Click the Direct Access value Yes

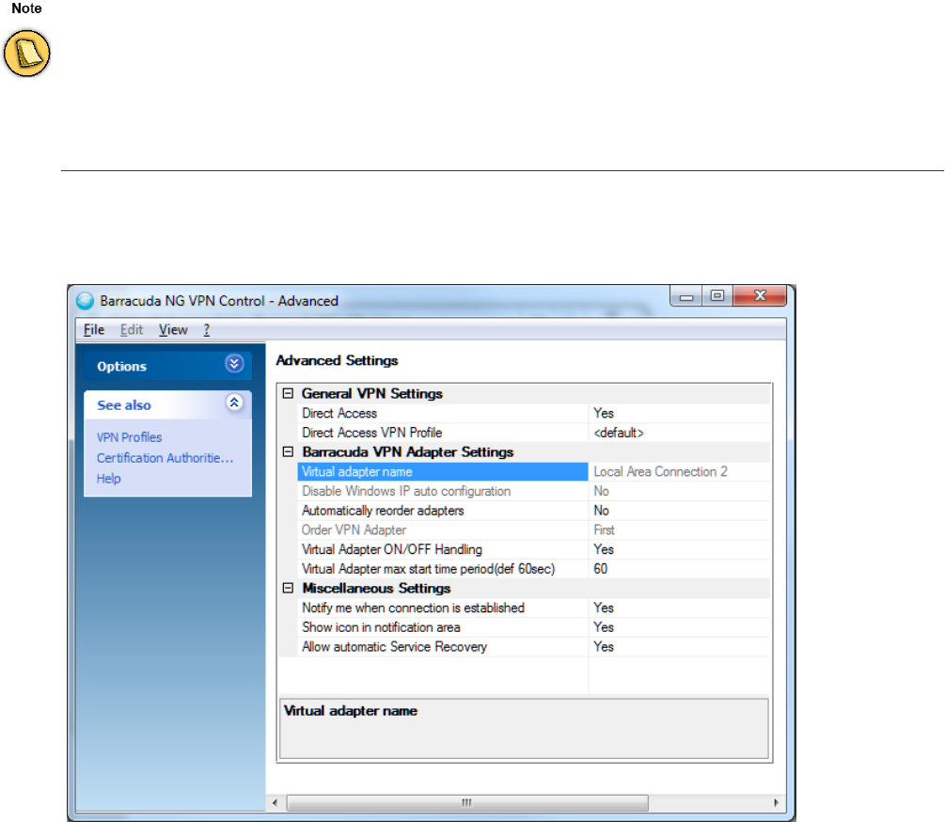[604, 414]
